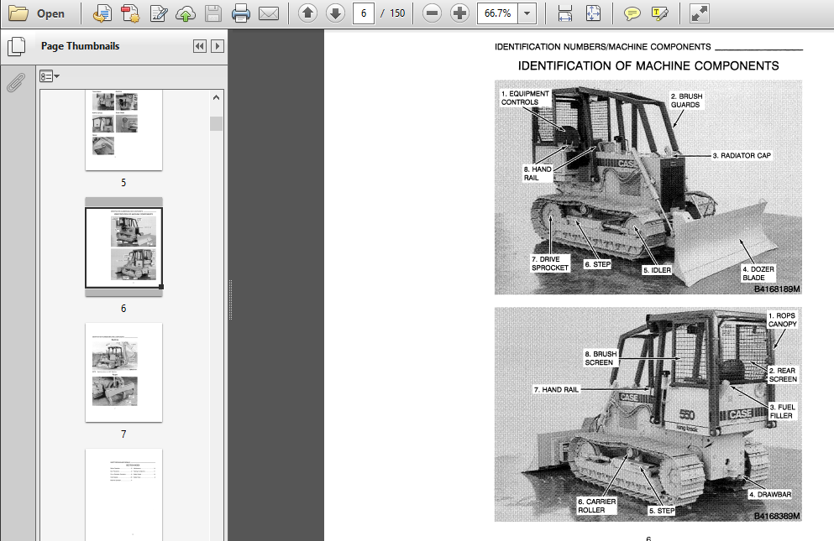Click the navigation pane resize grip
The width and height of the screenshot is (834, 541).
pos(230,299)
